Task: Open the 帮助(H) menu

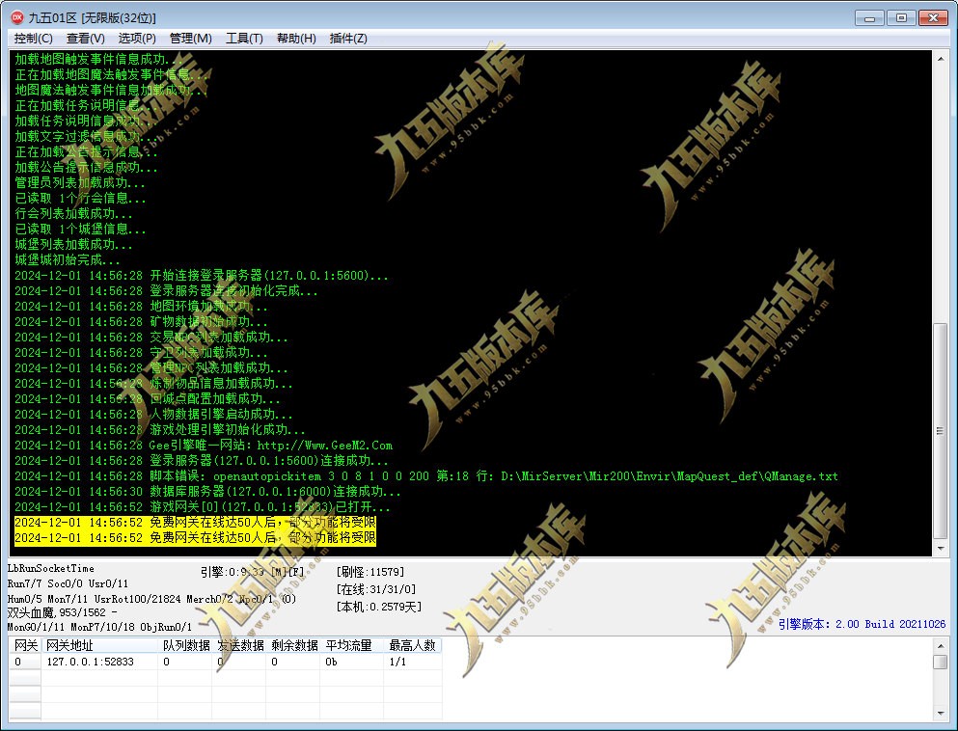Action: (x=296, y=39)
